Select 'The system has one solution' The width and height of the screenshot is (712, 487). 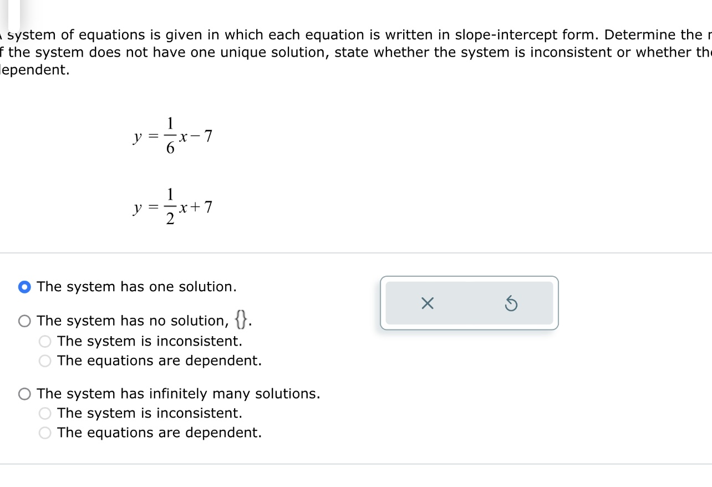(x=24, y=287)
